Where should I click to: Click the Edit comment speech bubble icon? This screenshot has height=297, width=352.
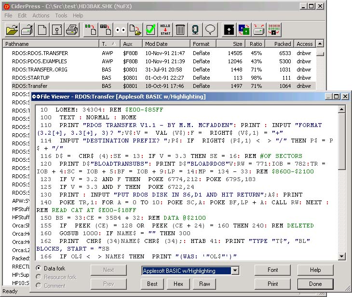210,29
